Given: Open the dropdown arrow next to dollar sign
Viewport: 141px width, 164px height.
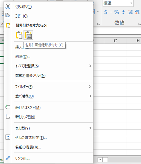Looking at the screenshot, I should tap(111, 12).
